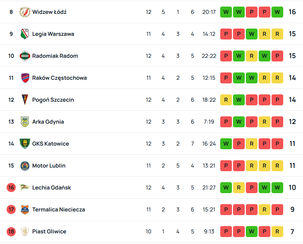The width and height of the screenshot is (303, 244).
Task: Click the Motor Lublin club crest
Action: pos(25,166)
